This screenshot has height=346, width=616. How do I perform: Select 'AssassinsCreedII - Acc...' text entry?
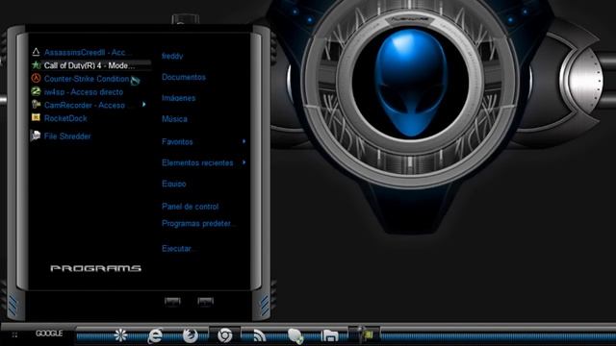coord(88,52)
